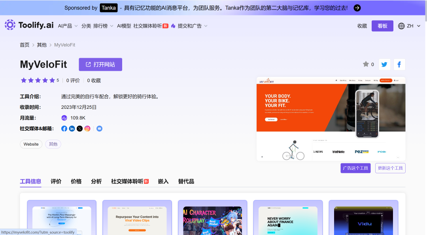Screen dimensions: 427x235
Task: Click the first rating star
Action: (x=24, y=80)
